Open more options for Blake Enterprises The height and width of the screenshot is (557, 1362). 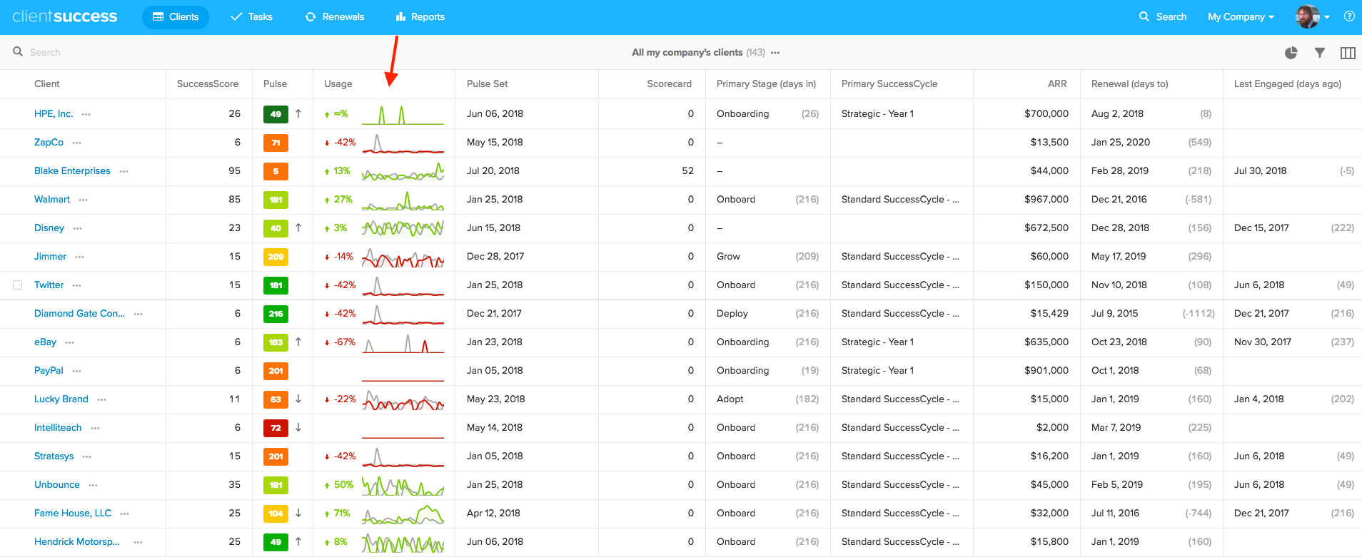tap(124, 172)
